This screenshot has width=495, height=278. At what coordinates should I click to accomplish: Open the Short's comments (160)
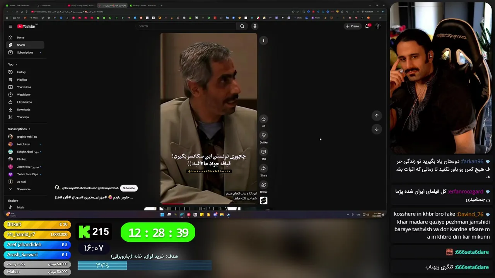tap(263, 152)
